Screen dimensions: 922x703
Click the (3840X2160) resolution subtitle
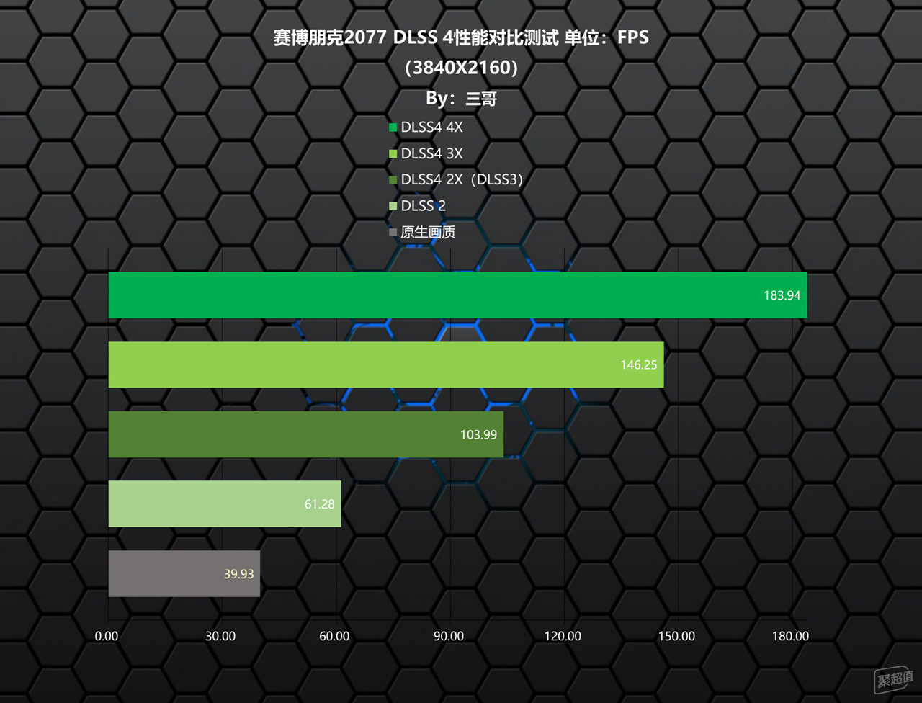461,68
